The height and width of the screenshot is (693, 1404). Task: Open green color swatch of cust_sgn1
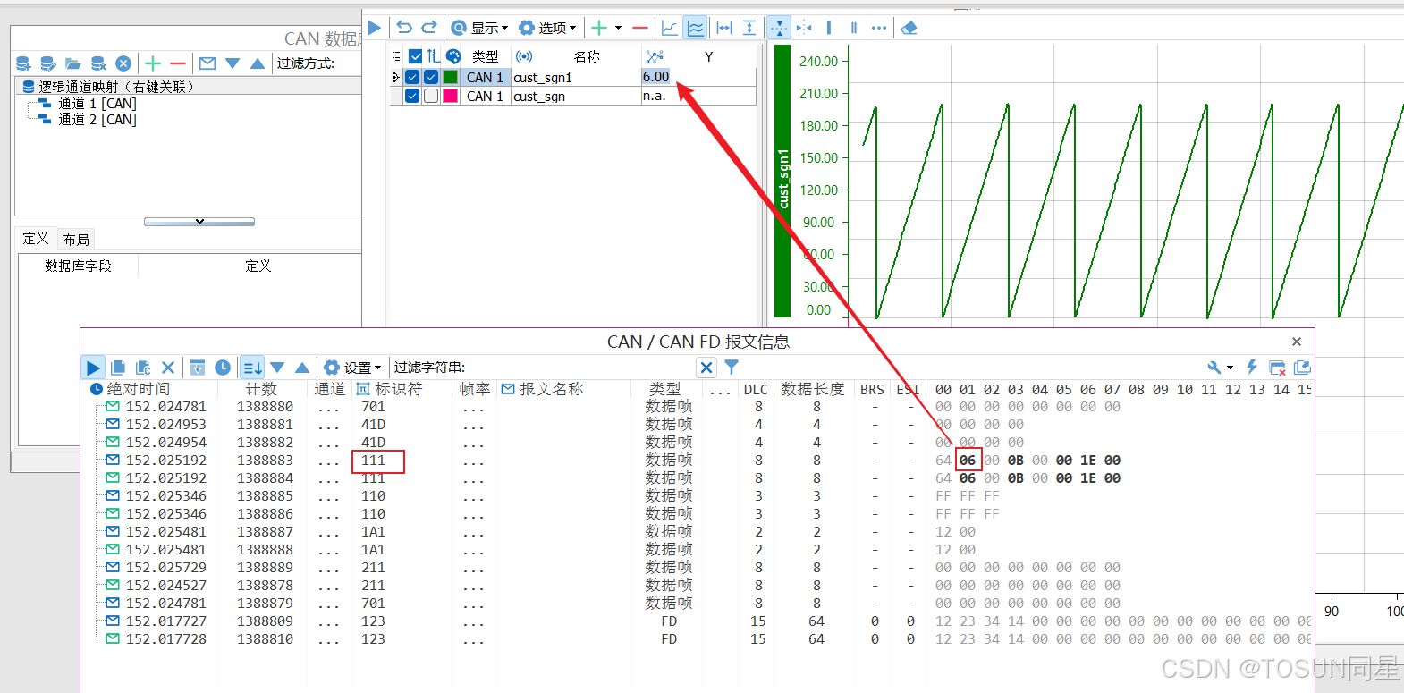tap(450, 77)
